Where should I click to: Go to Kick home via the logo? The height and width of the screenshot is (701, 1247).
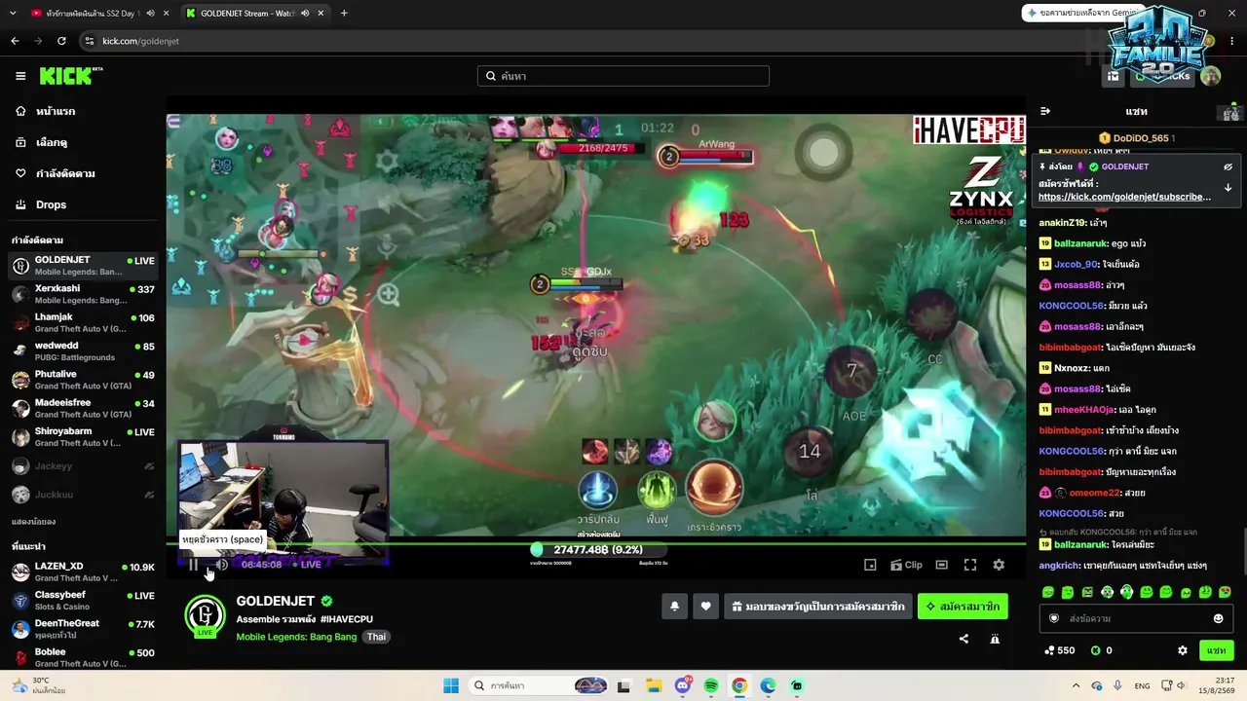pos(70,76)
